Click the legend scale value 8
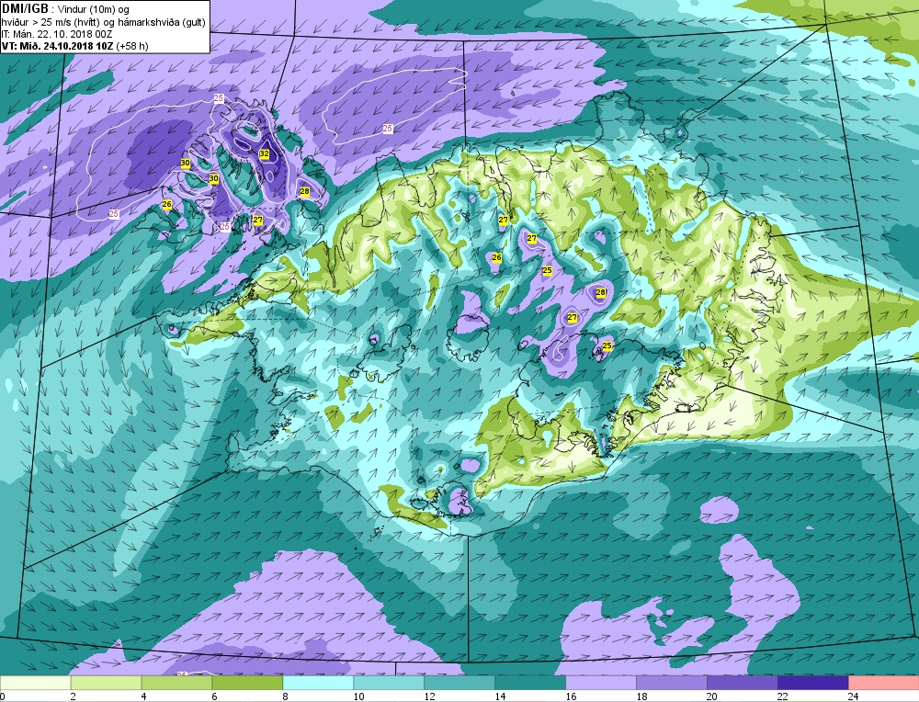The width and height of the screenshot is (919, 702). [x=286, y=696]
